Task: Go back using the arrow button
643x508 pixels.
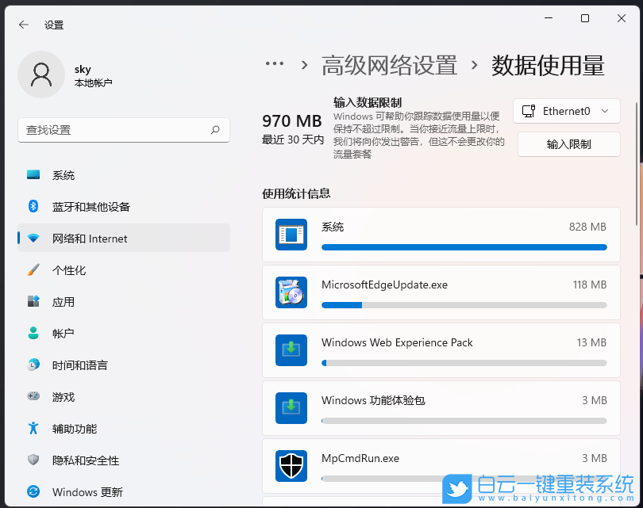Action: point(22,25)
